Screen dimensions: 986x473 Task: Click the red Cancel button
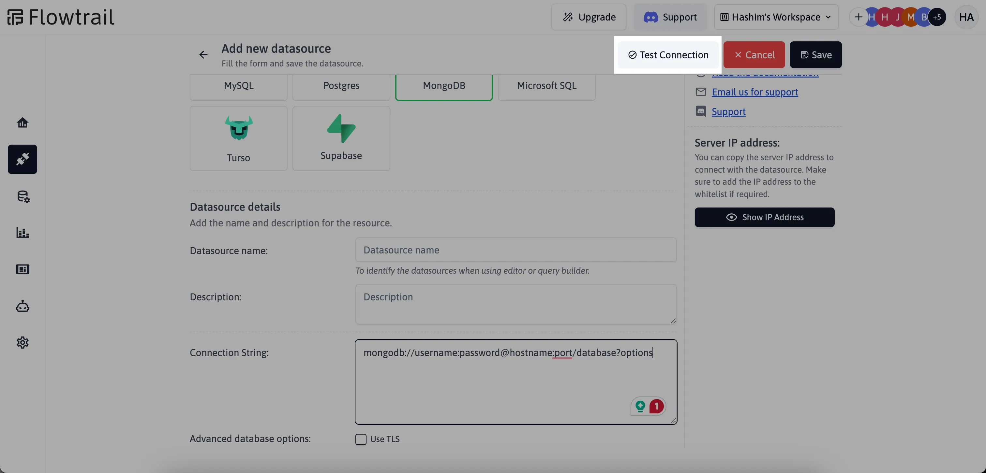[x=754, y=55]
